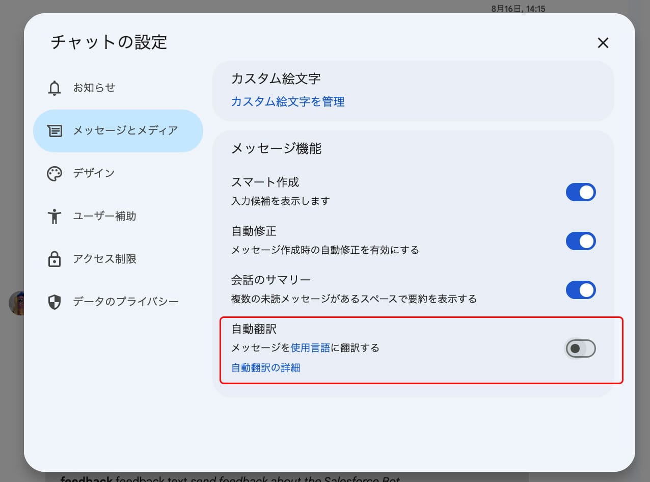
Task: Open アクセス制限 settings label
Action: pyautogui.click(x=104, y=259)
